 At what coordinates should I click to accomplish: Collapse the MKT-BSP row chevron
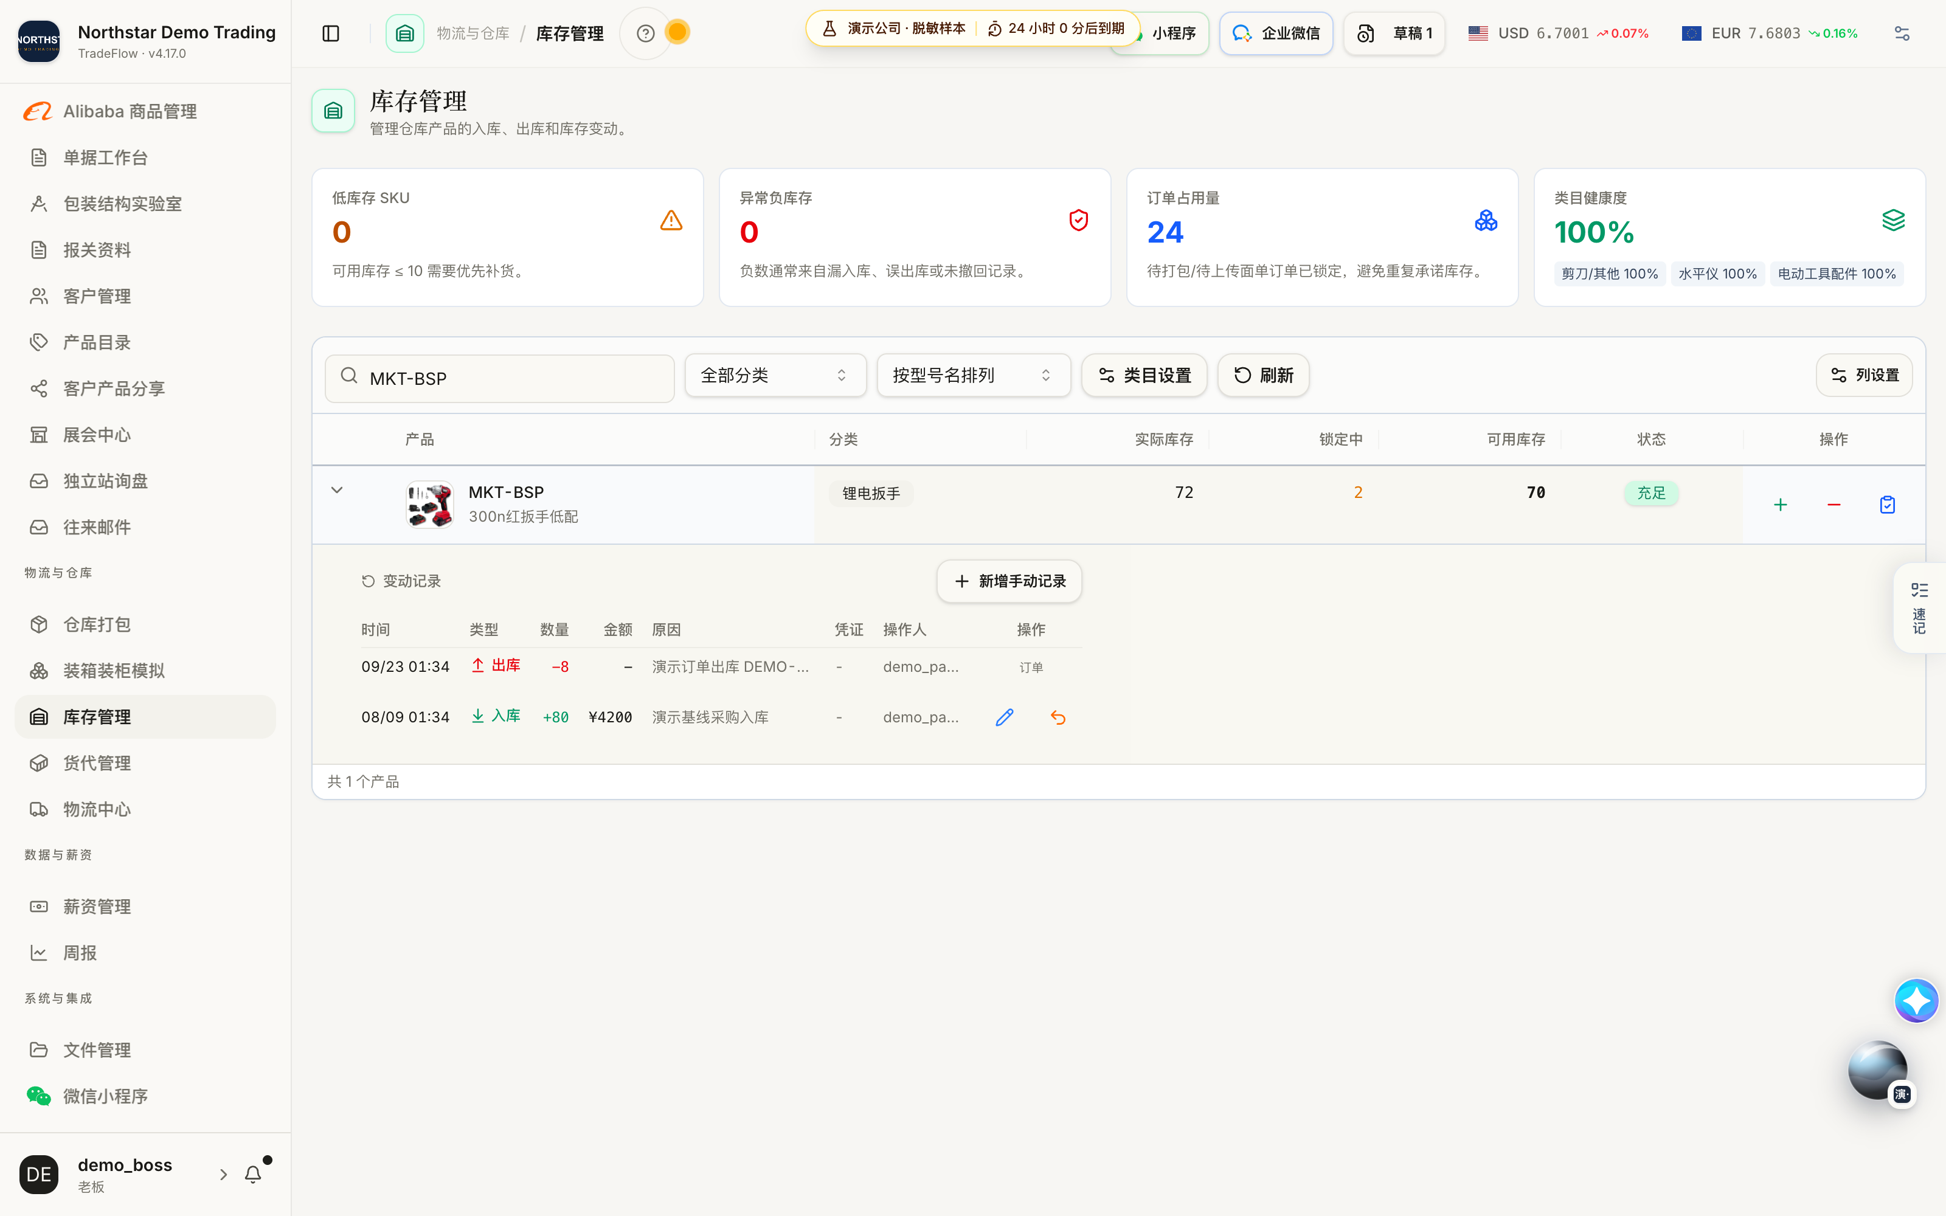[337, 490]
